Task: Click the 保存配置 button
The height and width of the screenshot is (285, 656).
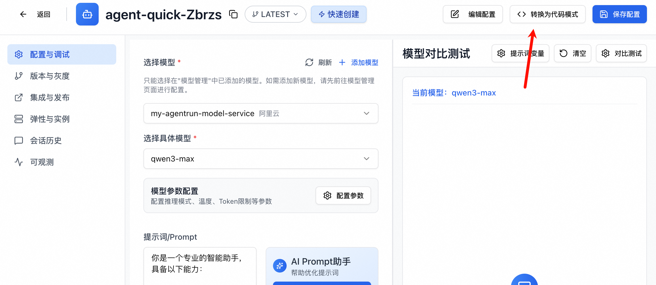Action: (619, 14)
